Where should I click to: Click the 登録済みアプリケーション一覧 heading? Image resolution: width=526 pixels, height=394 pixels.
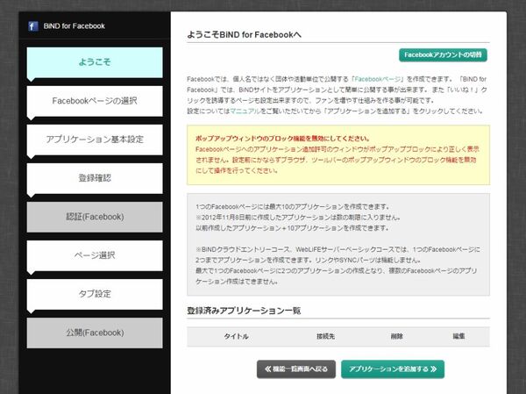click(x=244, y=311)
